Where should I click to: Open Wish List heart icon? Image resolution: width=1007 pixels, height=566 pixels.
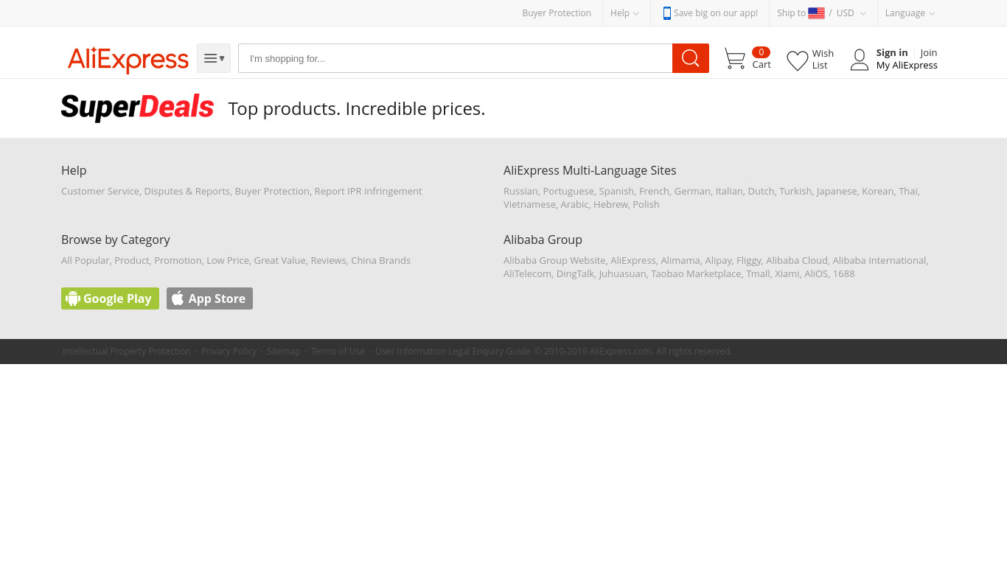(798, 60)
